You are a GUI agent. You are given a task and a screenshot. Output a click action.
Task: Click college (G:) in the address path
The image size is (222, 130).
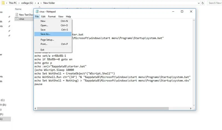coord(27,3)
